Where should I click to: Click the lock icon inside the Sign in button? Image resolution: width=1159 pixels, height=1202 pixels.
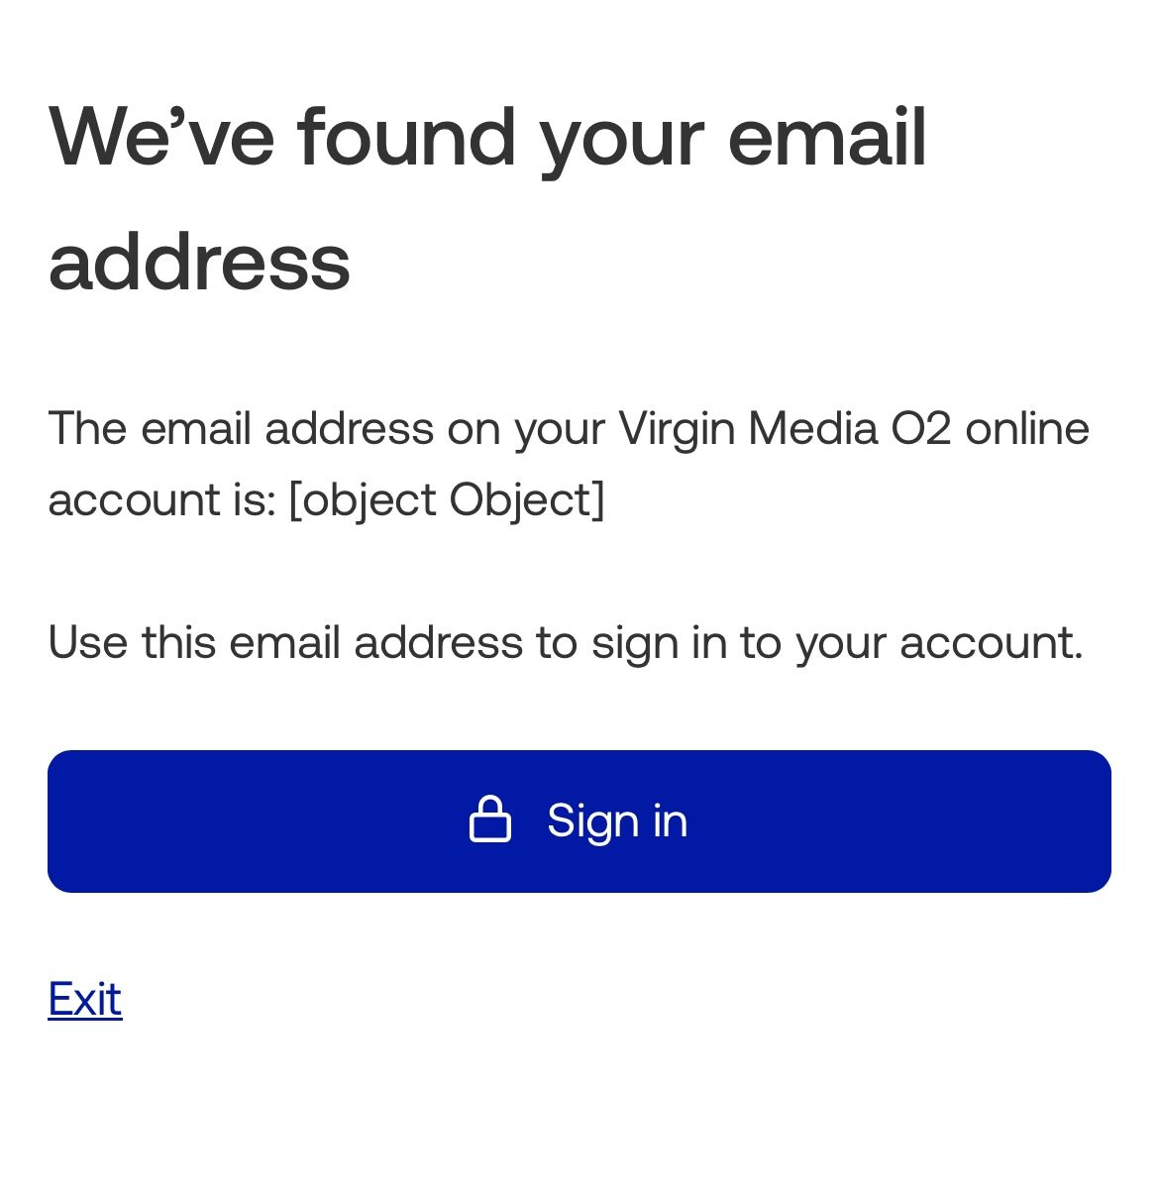pos(490,820)
